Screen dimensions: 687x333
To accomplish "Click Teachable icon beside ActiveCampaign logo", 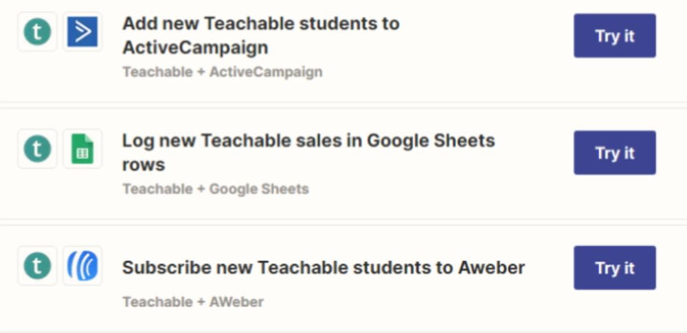I will tap(37, 32).
